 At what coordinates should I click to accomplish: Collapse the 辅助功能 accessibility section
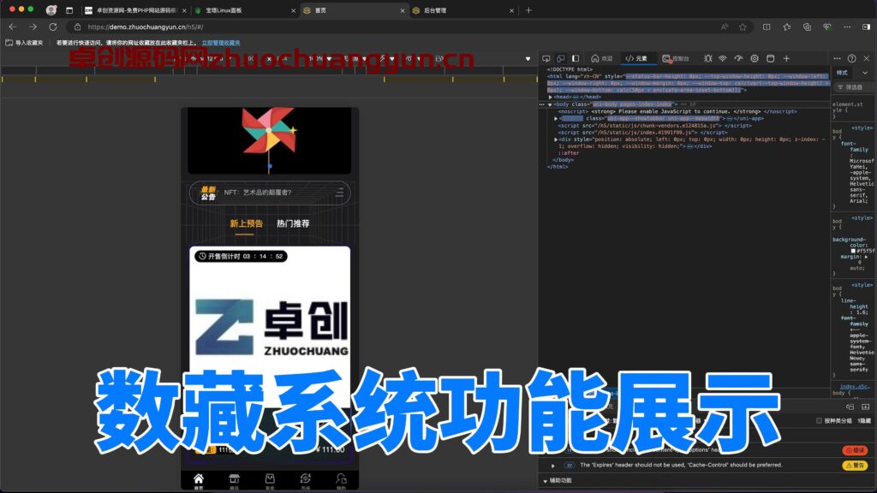point(546,481)
